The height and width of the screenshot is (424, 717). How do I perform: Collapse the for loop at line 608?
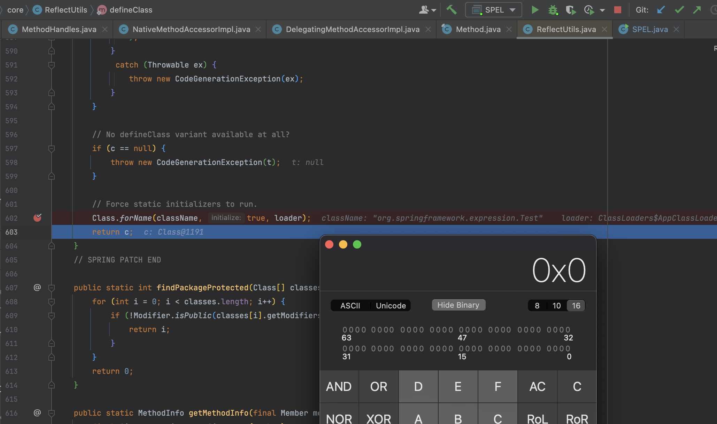pyautogui.click(x=52, y=301)
